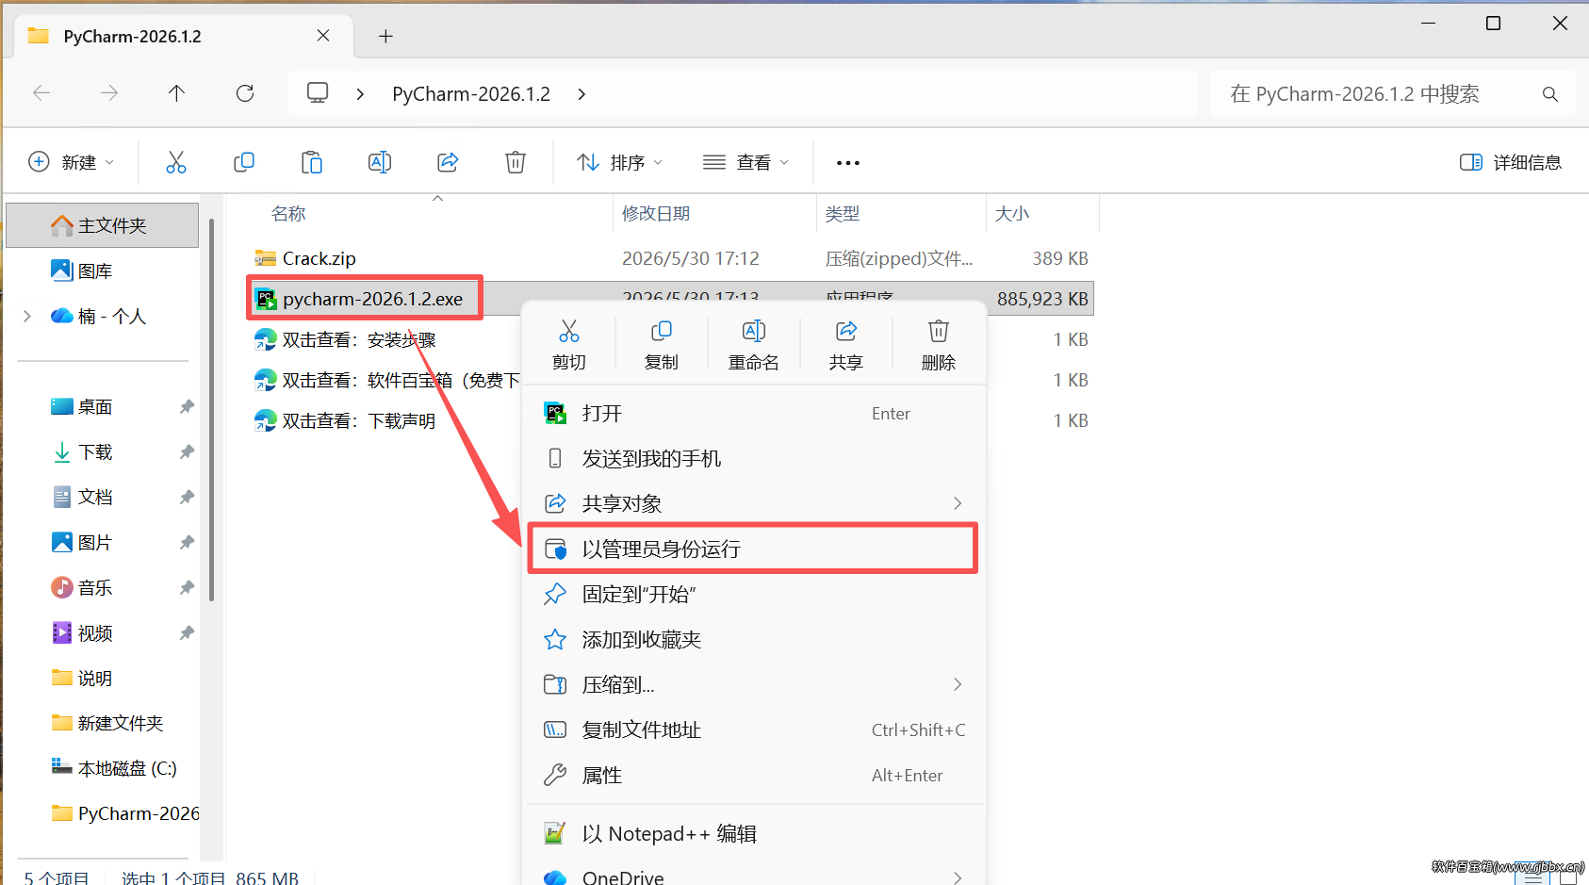The image size is (1589, 885).
Task: Expand the OneDrive submenu in context menu
Action: pos(958,877)
